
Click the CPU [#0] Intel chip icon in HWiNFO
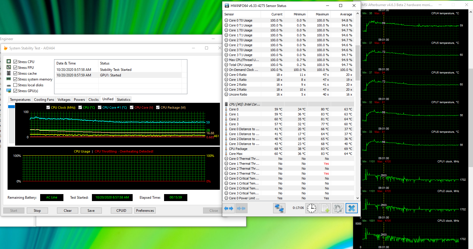pyautogui.click(x=226, y=104)
